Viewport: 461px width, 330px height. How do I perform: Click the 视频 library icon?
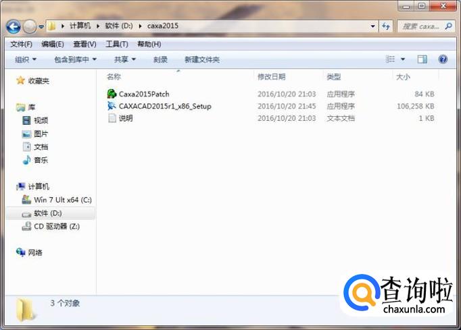pos(26,120)
